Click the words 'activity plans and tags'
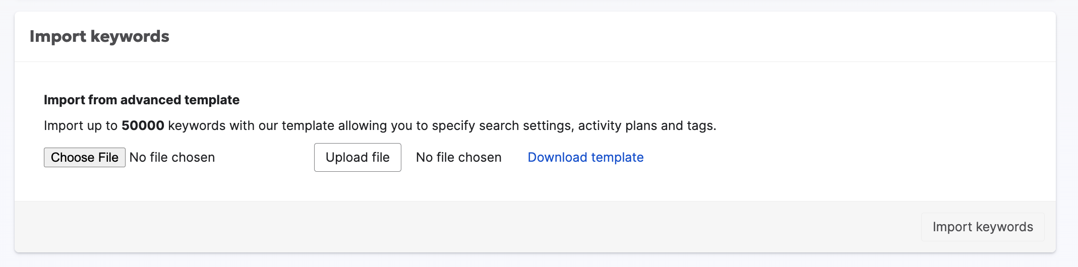 [646, 125]
